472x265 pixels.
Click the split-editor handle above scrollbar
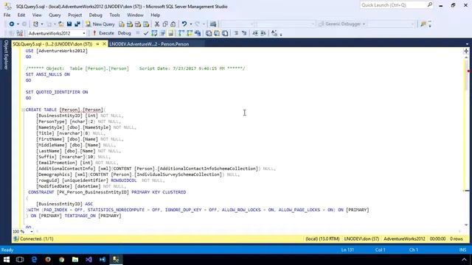pyautogui.click(x=466, y=52)
